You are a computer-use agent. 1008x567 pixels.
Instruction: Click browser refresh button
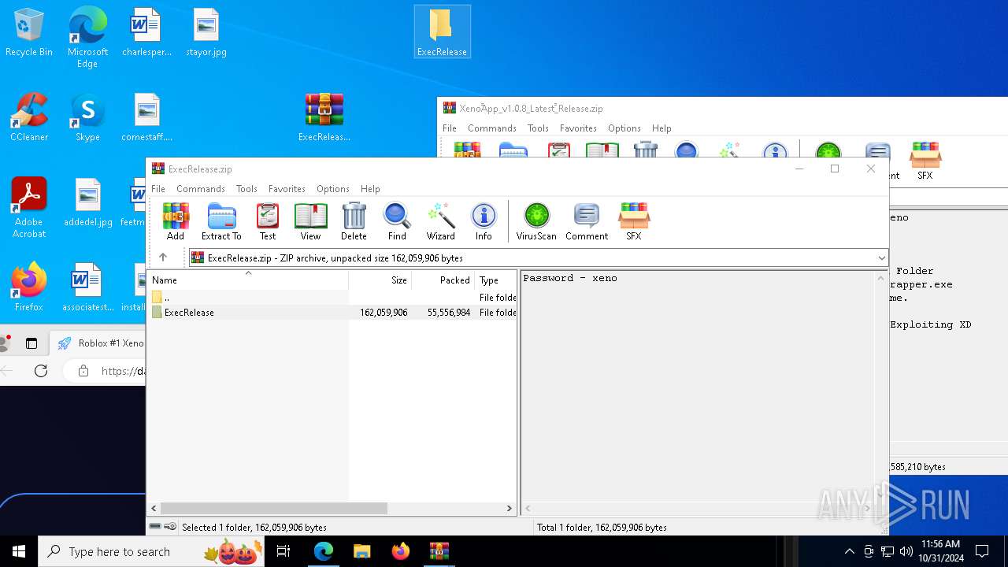41,371
